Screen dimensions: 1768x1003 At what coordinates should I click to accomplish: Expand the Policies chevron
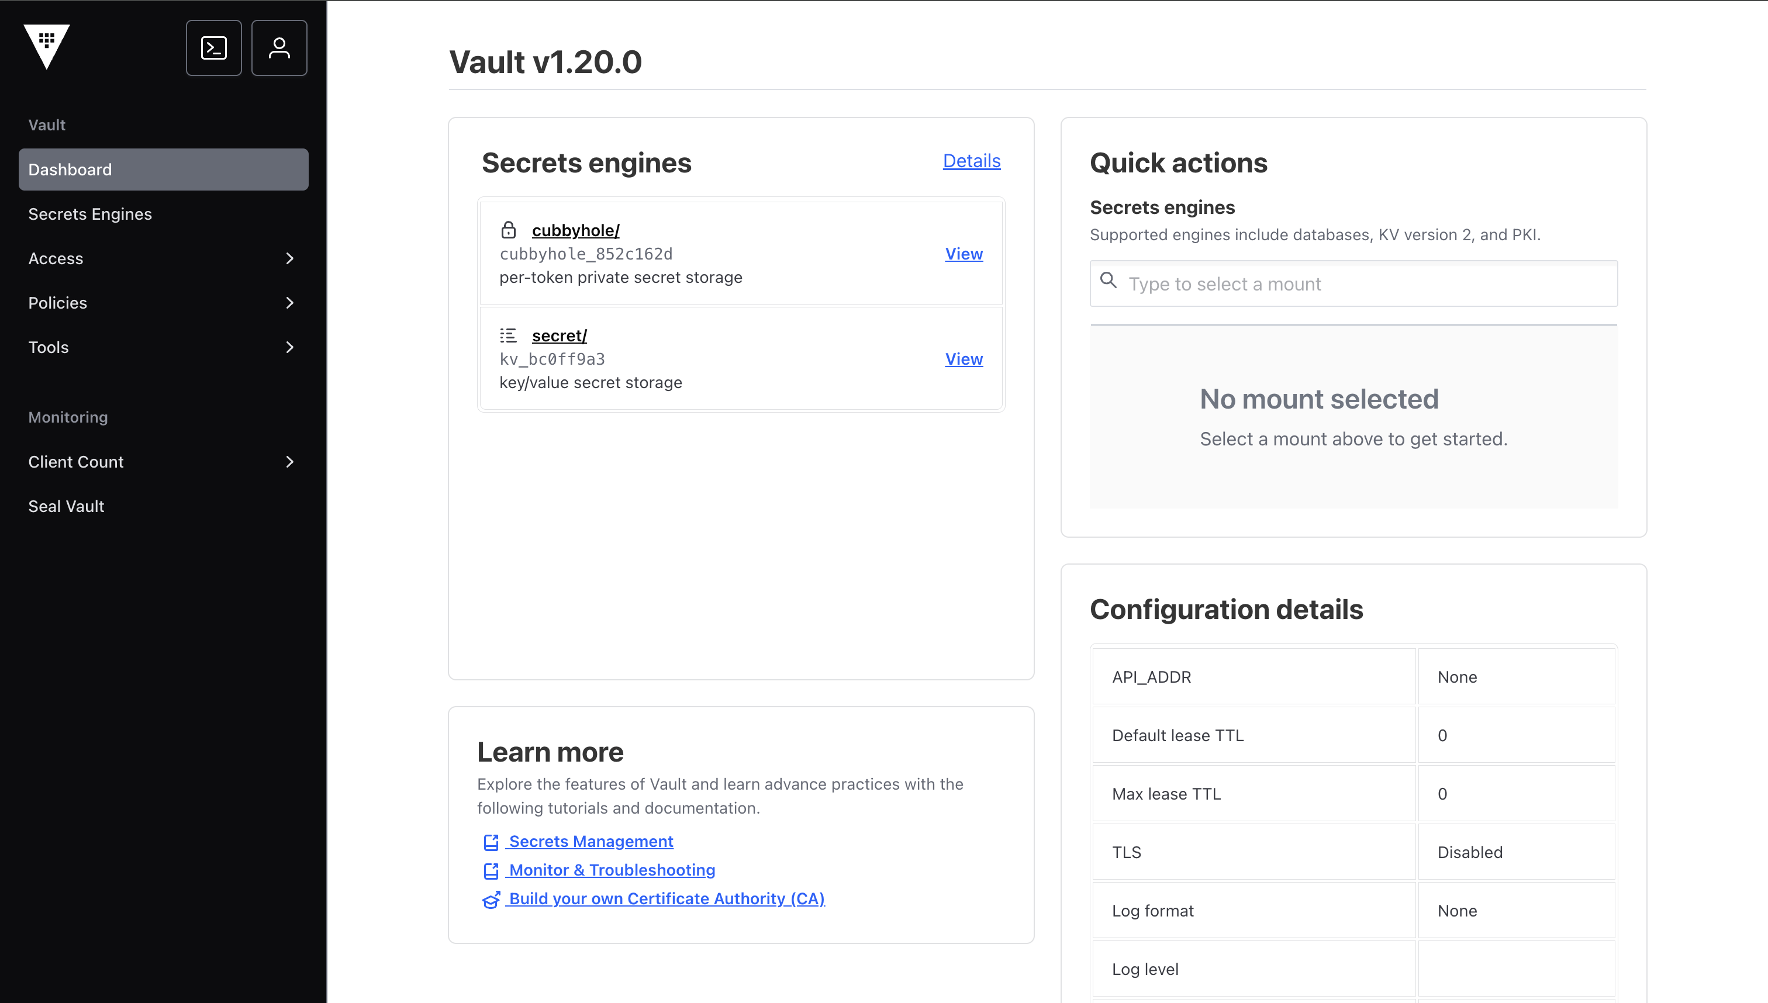coord(289,303)
